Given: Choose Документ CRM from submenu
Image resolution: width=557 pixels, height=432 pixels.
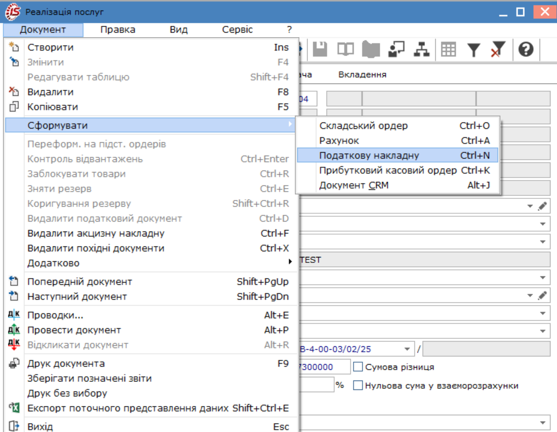Looking at the screenshot, I should [x=398, y=185].
